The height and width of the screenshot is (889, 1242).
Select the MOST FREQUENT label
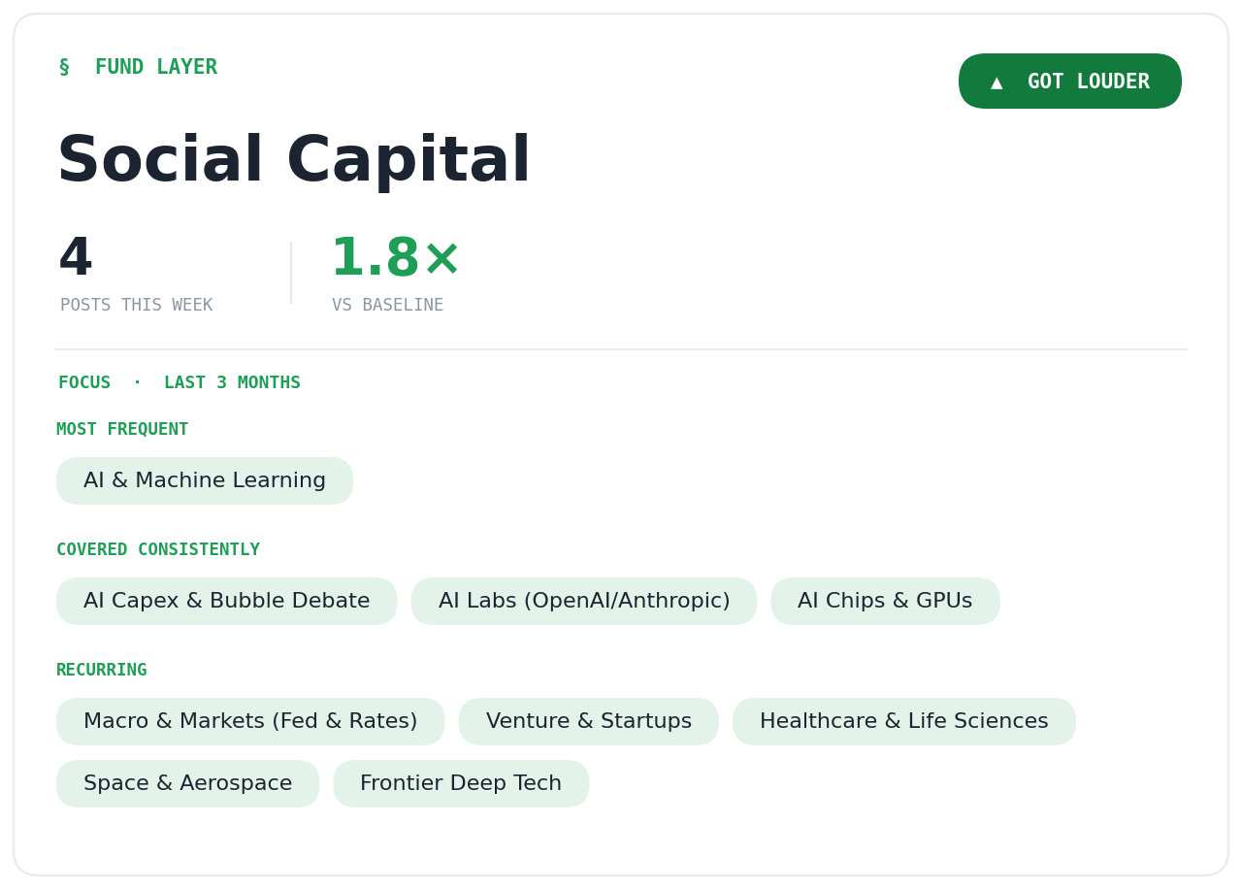pyautogui.click(x=122, y=430)
